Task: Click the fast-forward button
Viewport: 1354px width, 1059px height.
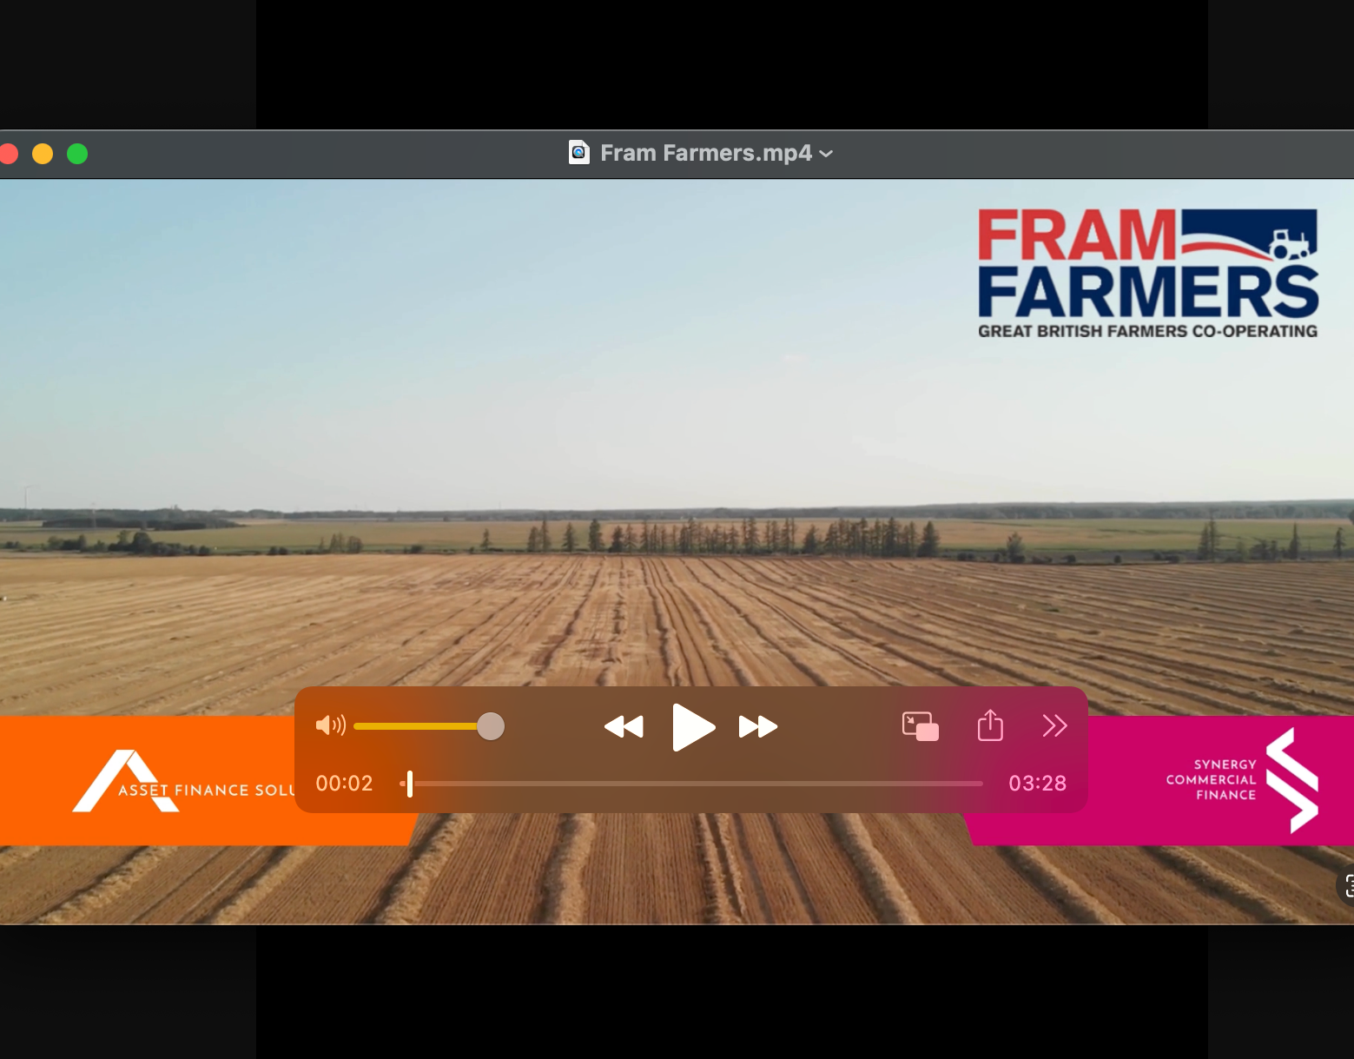Action: [x=758, y=726]
